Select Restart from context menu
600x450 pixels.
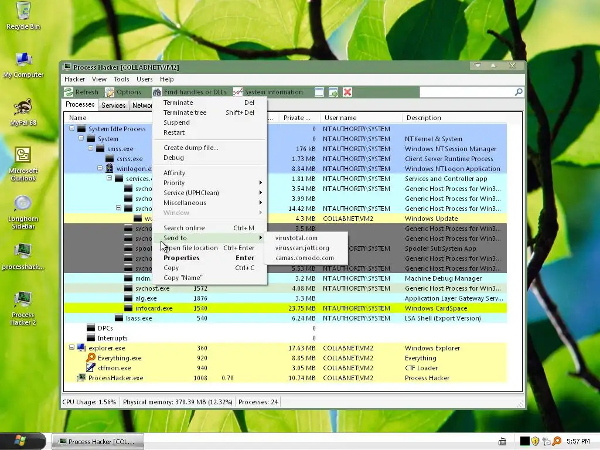pos(209,132)
